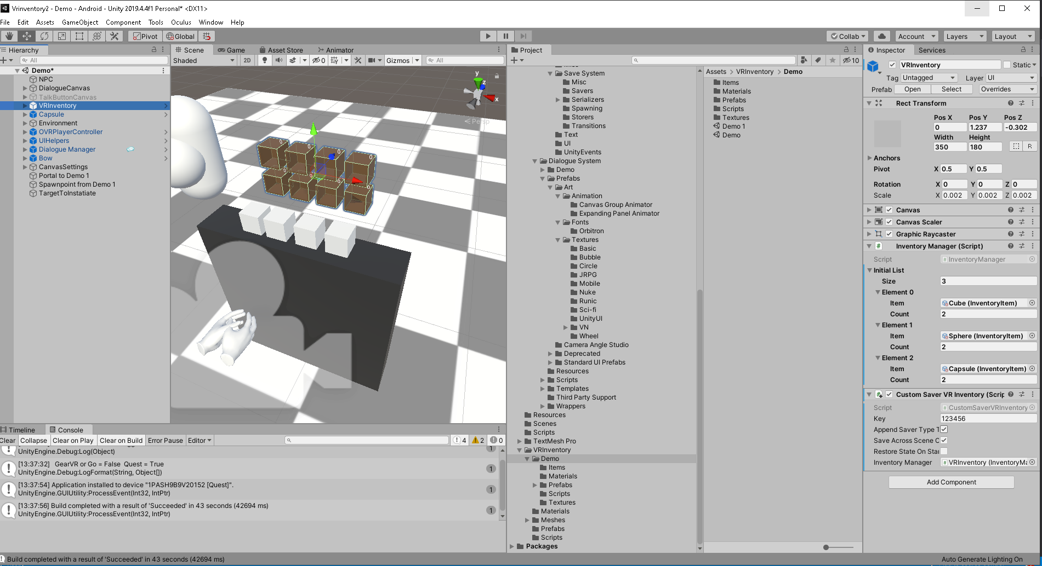Toggle scene effects icon
Screen dimensions: 1042x566
click(293, 60)
